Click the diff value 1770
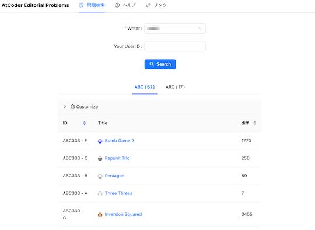315x230 pixels. click(x=246, y=141)
